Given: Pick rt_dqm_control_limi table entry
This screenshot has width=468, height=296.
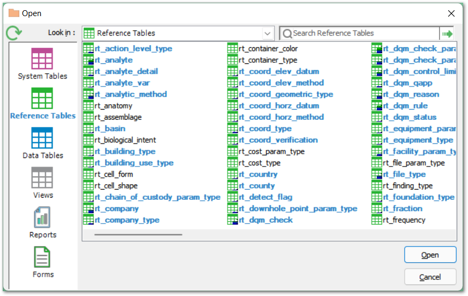Looking at the screenshot, I should point(419,71).
